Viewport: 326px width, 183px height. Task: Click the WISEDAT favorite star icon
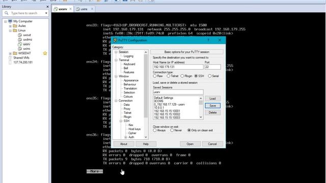coord(45,53)
